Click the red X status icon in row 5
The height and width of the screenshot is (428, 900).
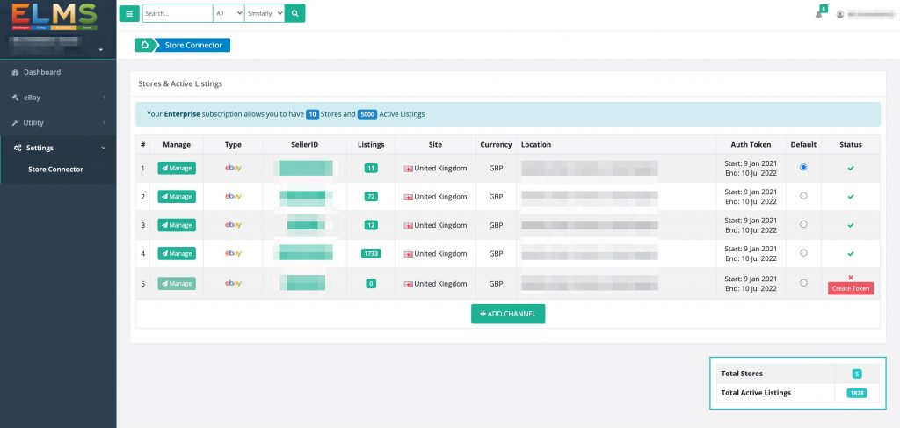point(851,278)
